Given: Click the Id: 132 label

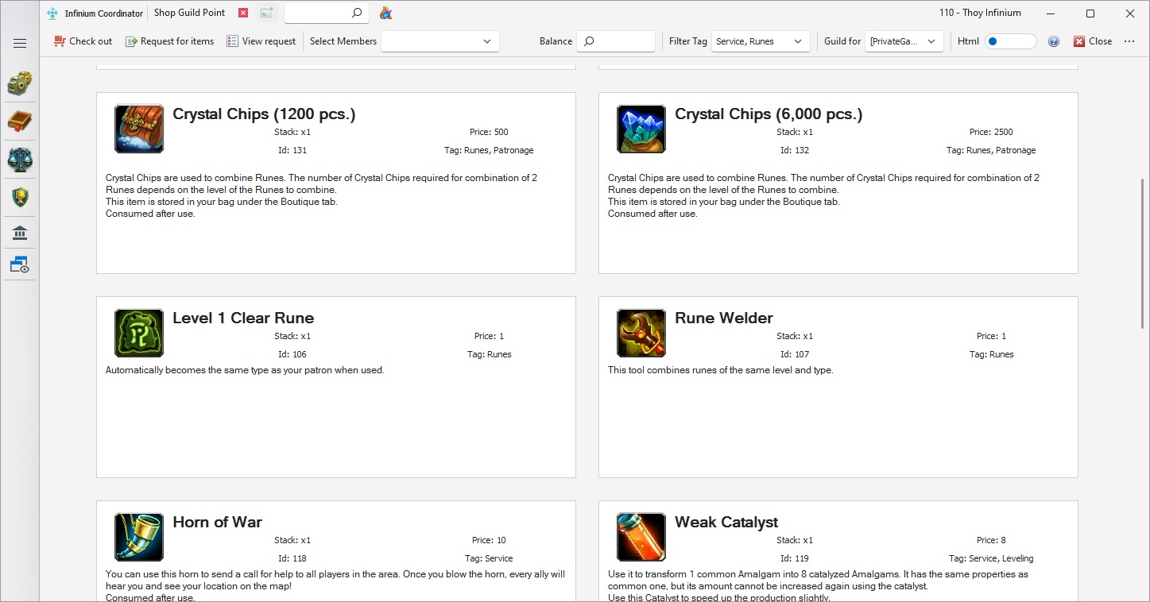Looking at the screenshot, I should [795, 150].
